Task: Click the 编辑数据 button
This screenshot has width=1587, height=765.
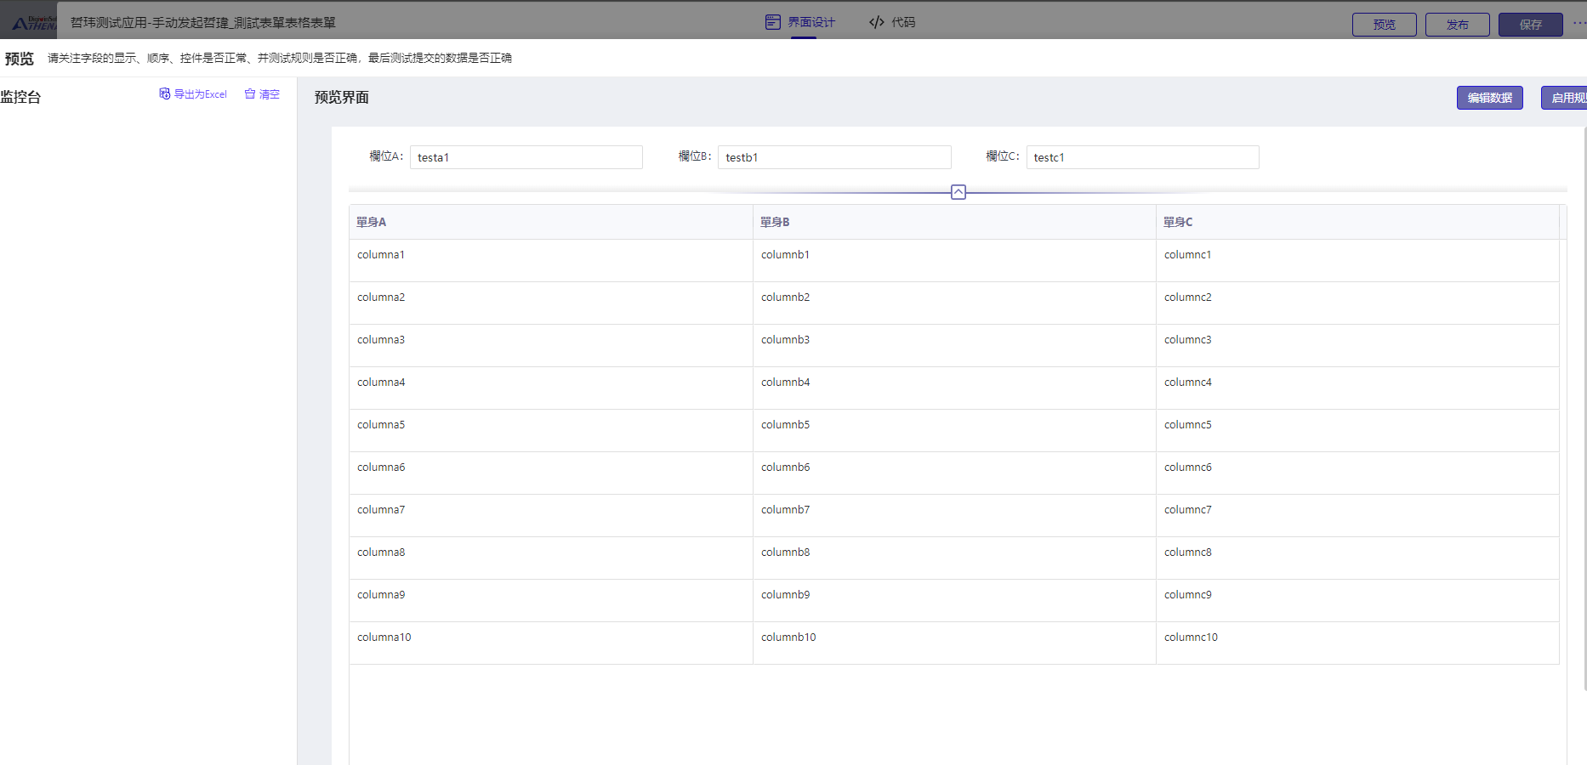Action: click(1490, 98)
